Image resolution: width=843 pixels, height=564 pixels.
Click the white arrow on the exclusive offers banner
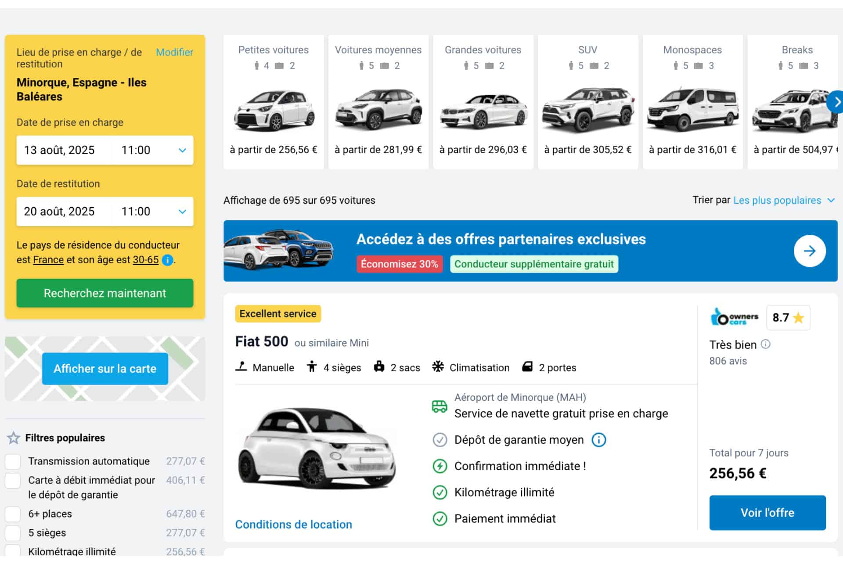pyautogui.click(x=810, y=251)
